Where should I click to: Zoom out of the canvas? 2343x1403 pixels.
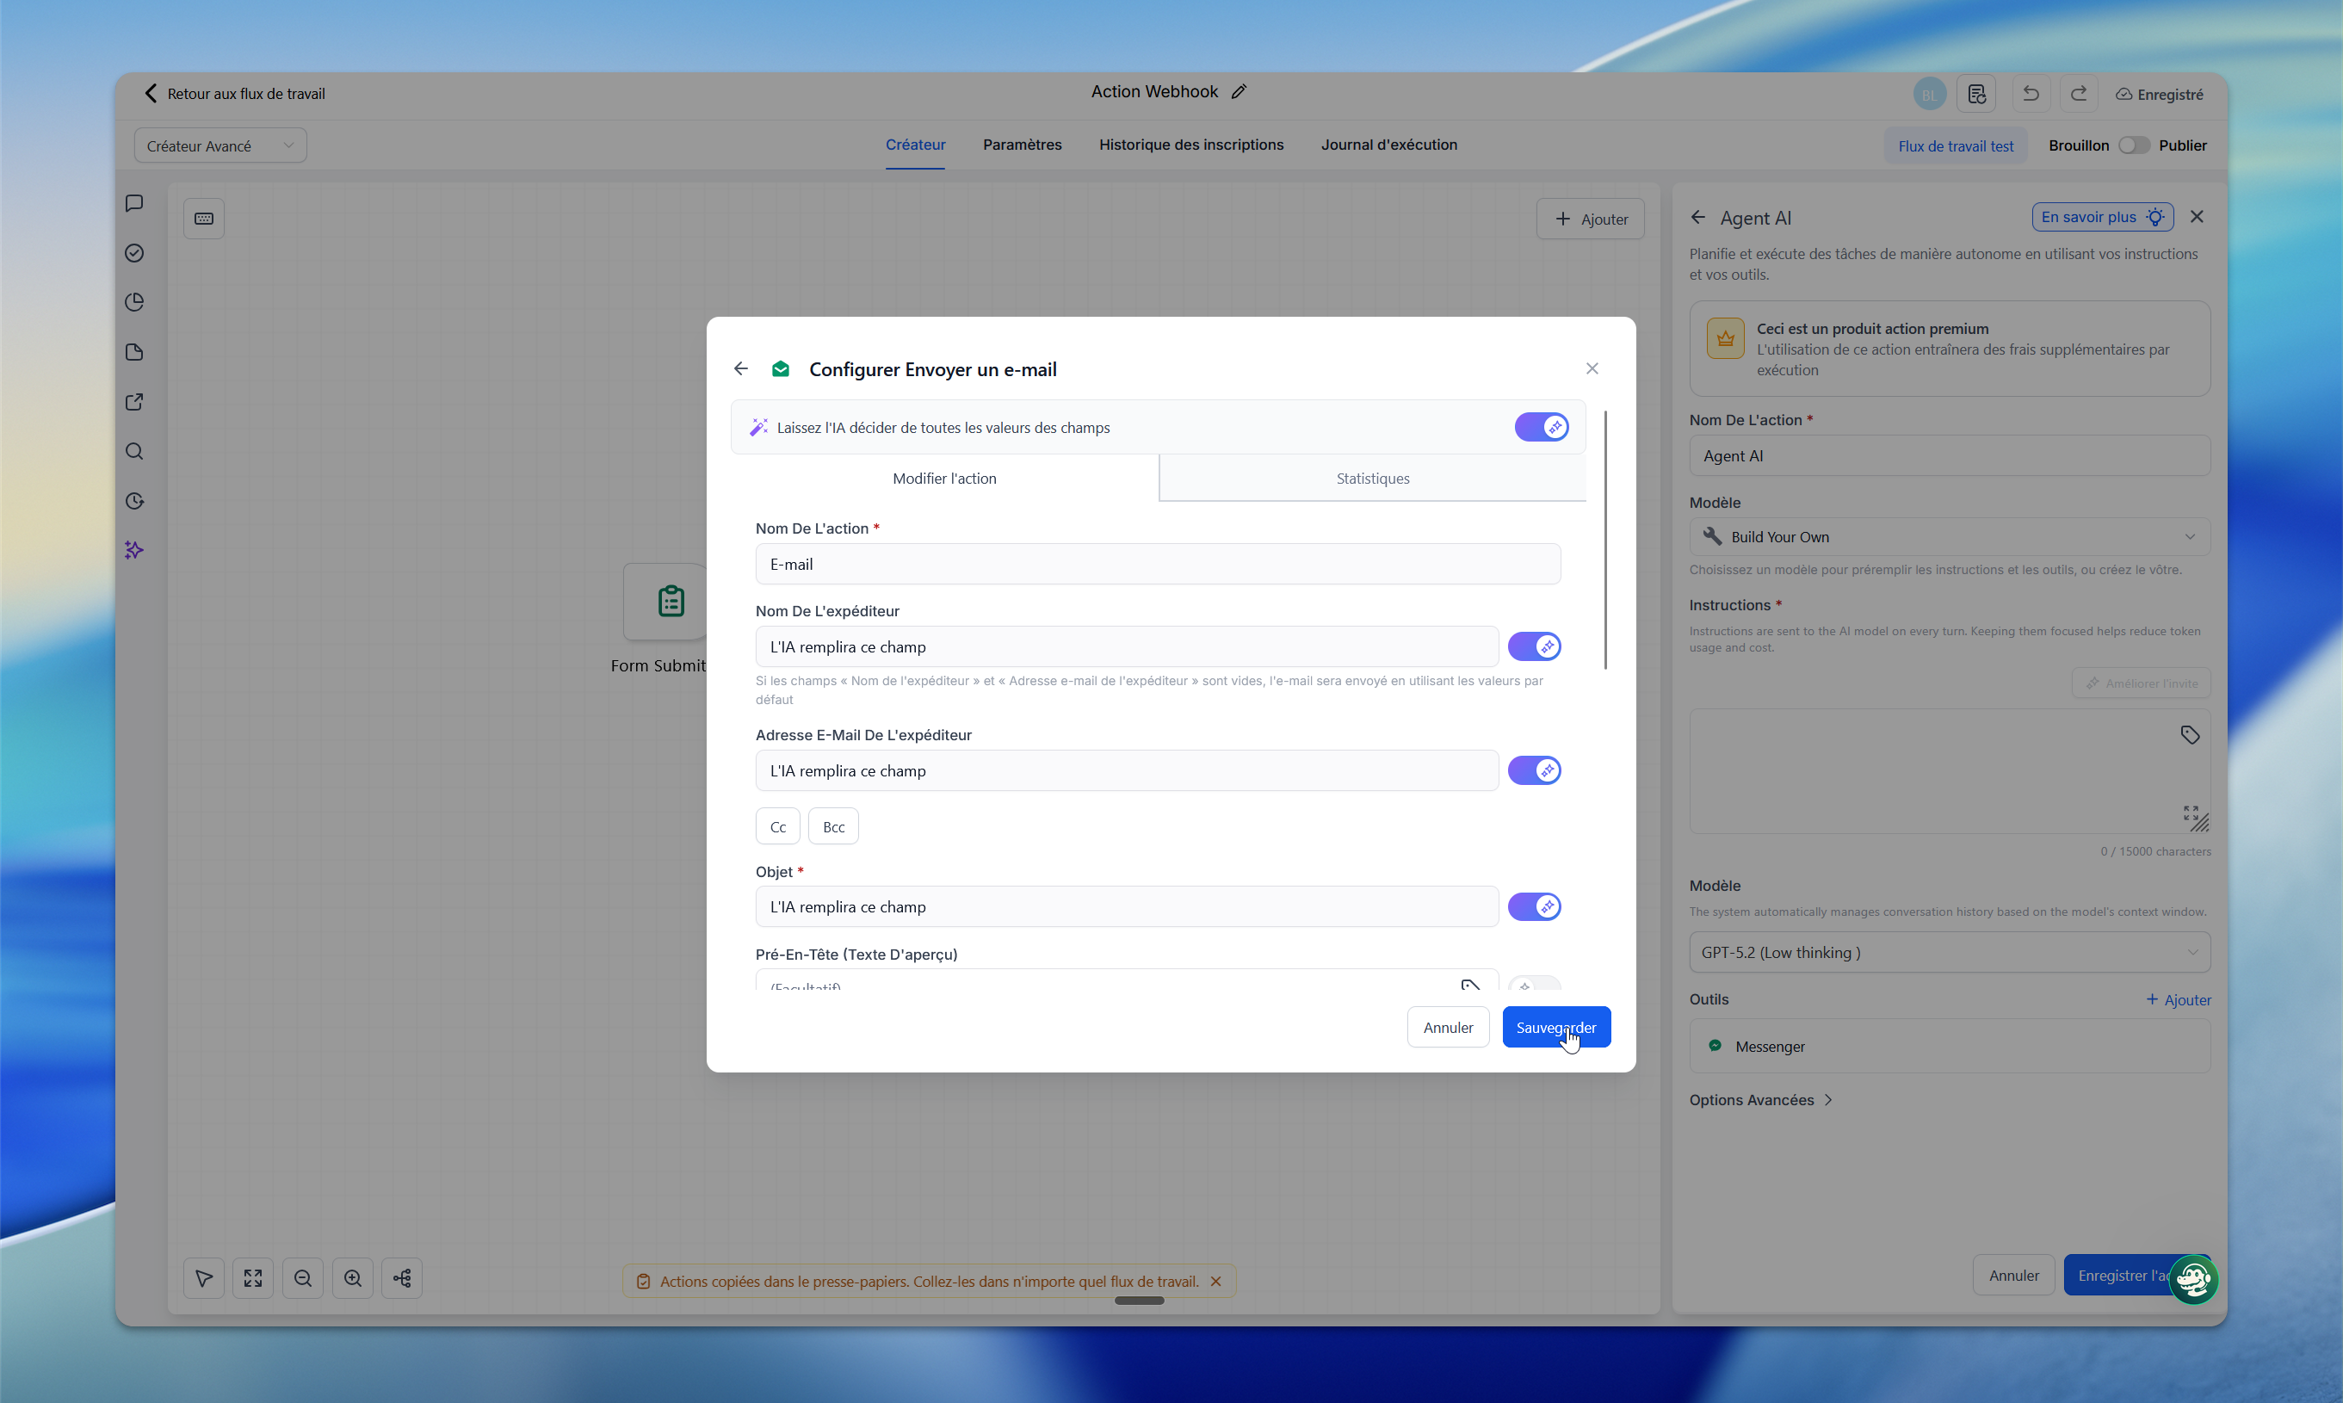(302, 1278)
